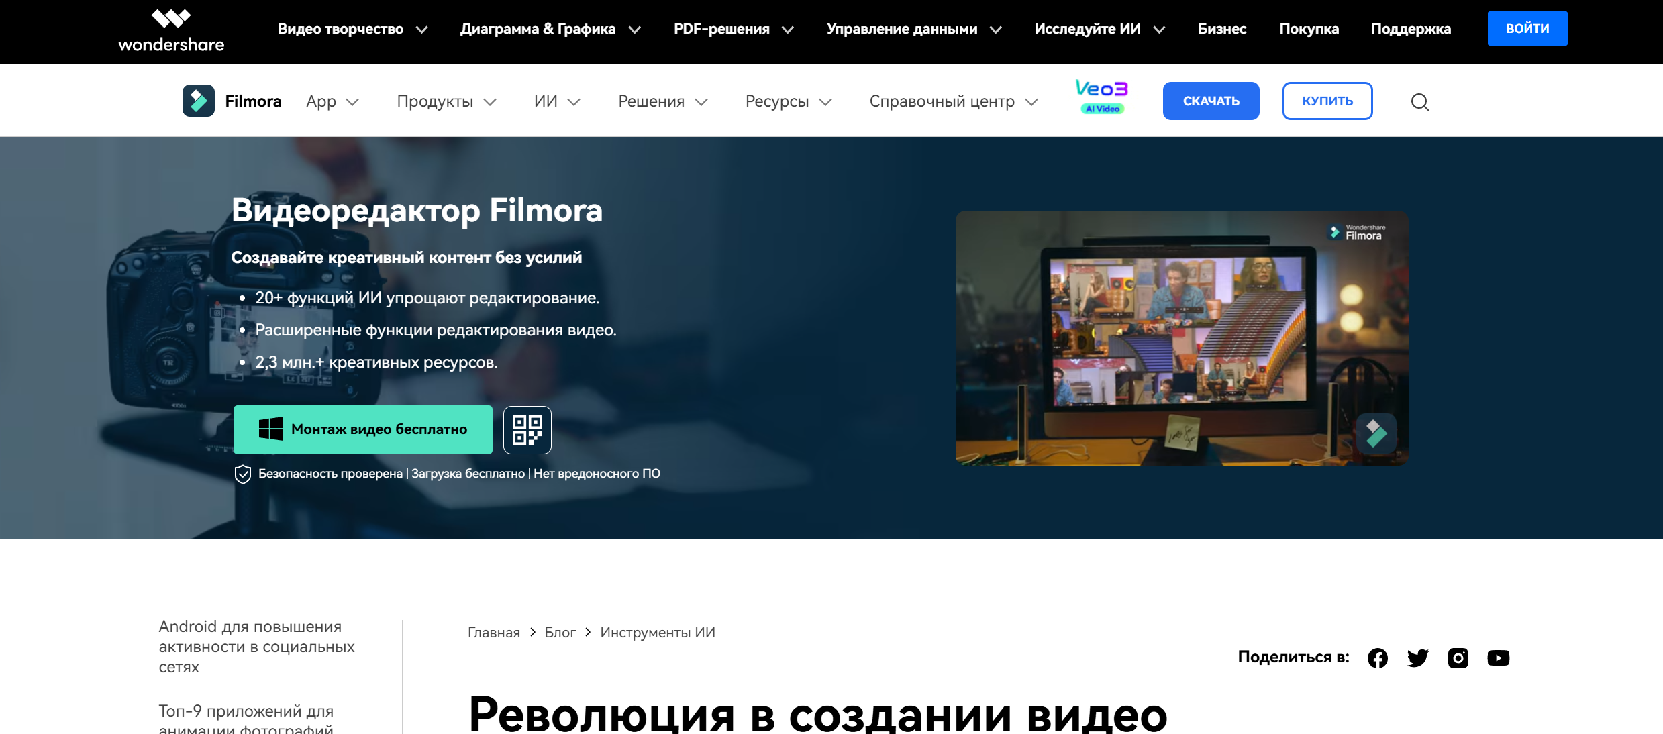
Task: Share on Twitter icon
Action: coord(1418,658)
